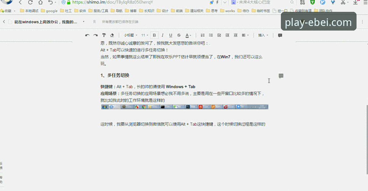Open the 小标题 paragraph style dropdown
The width and height of the screenshot is (368, 191).
point(130,35)
